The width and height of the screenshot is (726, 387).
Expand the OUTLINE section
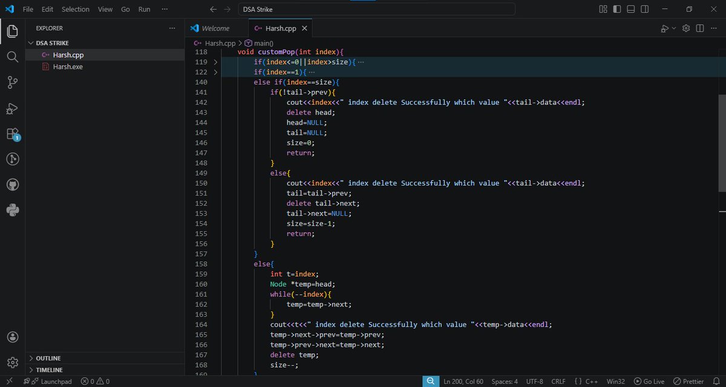pyautogui.click(x=105, y=358)
